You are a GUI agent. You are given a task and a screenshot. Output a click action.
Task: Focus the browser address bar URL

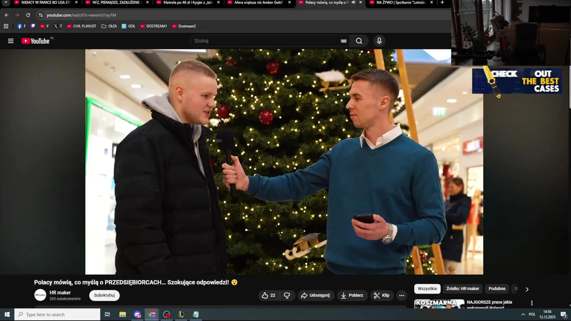pyautogui.click(x=82, y=15)
